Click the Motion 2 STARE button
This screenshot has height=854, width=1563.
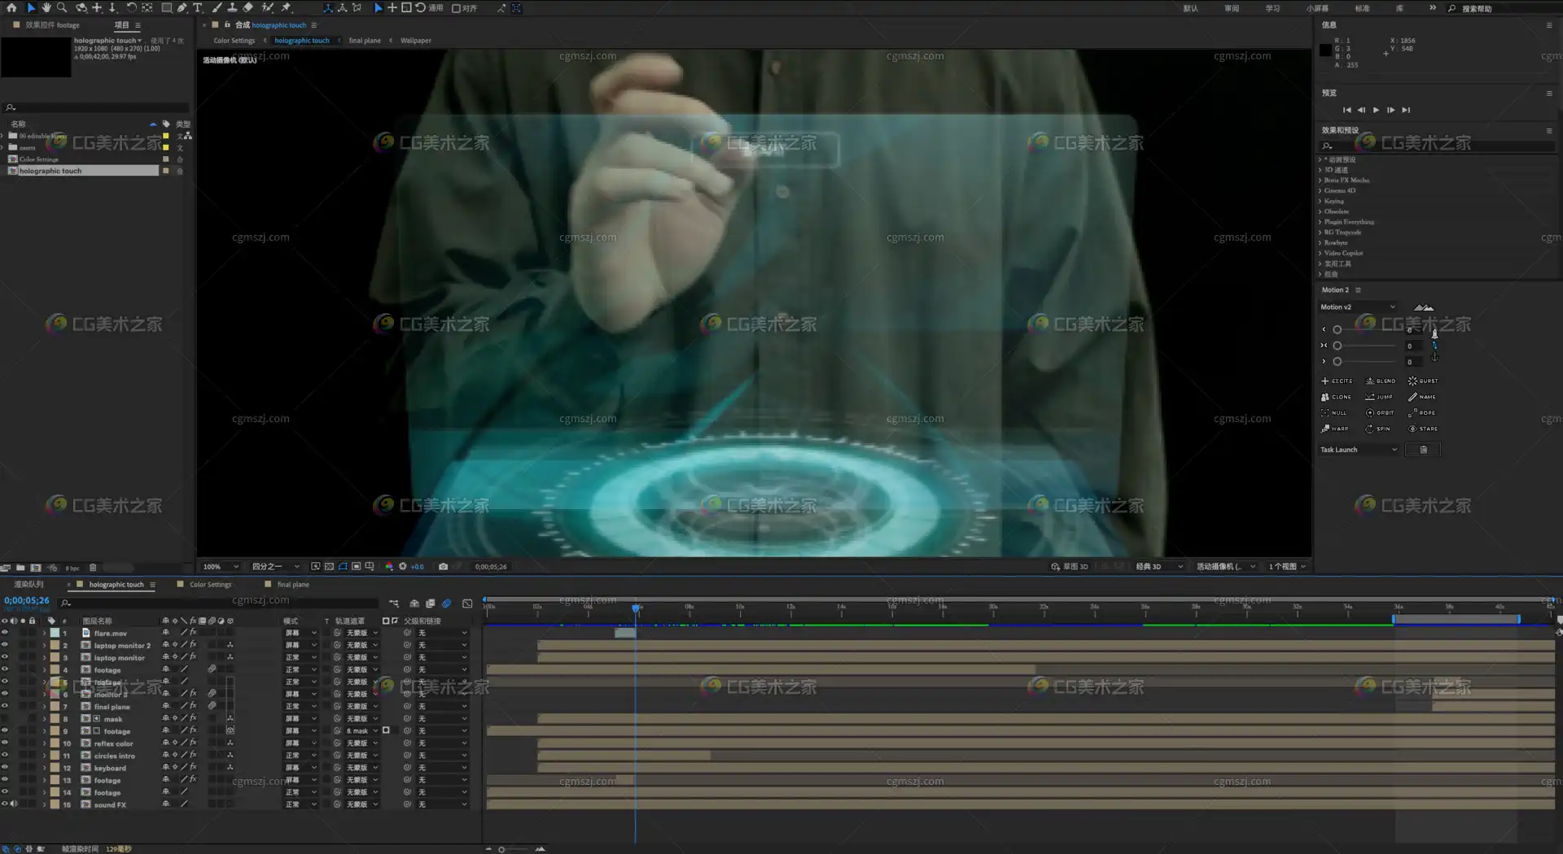point(1423,429)
